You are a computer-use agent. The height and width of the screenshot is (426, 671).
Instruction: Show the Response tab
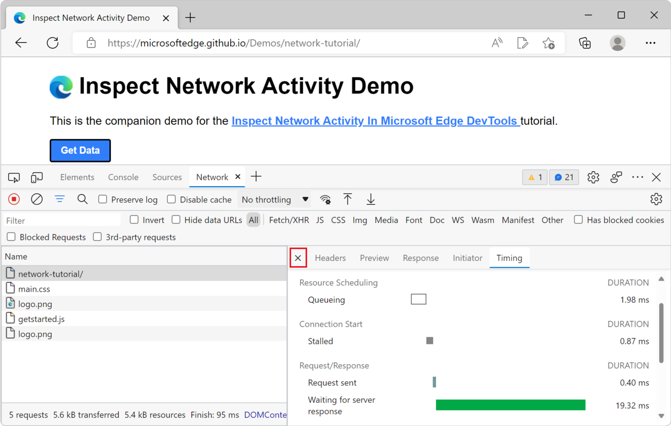[421, 258]
